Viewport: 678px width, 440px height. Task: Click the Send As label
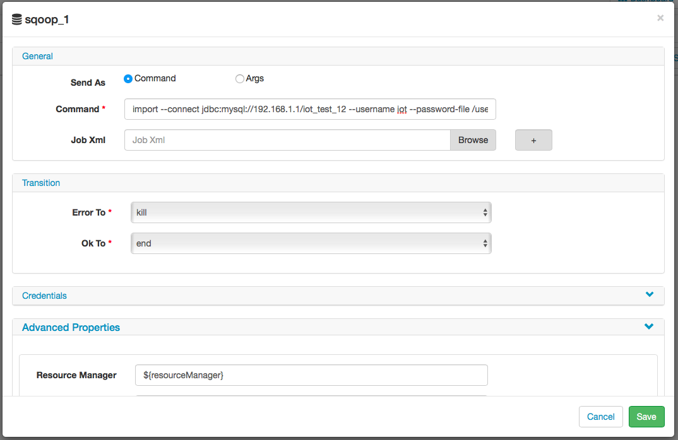click(88, 83)
